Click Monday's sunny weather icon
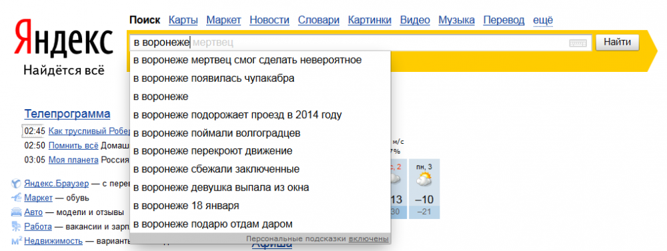The width and height of the screenshot is (667, 251). coord(424,179)
